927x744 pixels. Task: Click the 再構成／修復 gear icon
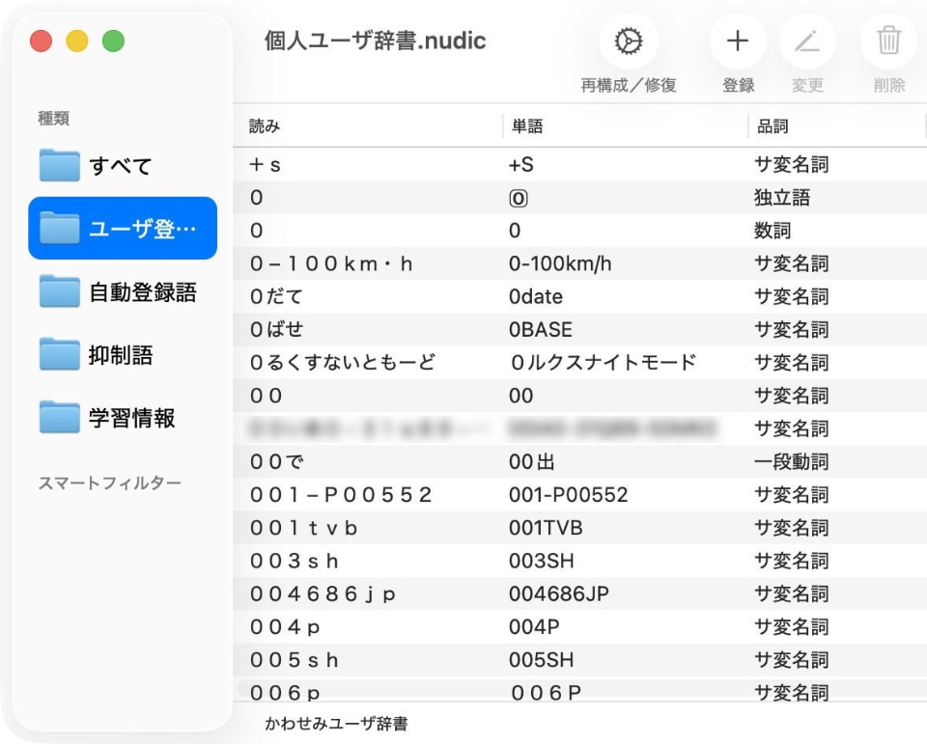pos(630,41)
